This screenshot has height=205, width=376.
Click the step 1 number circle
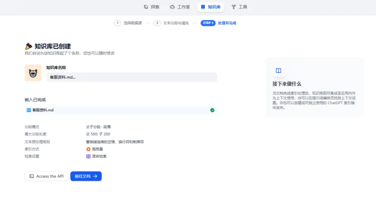click(x=117, y=23)
